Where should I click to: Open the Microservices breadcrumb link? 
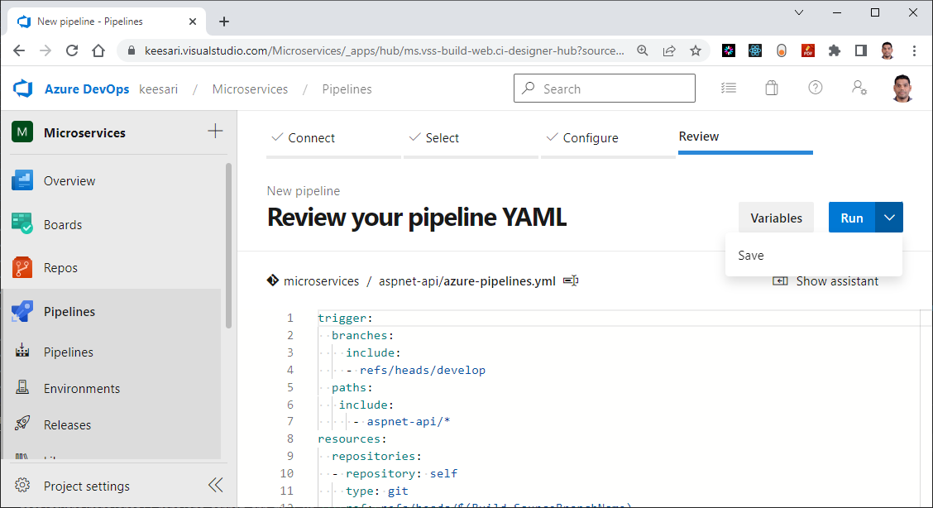click(x=250, y=89)
